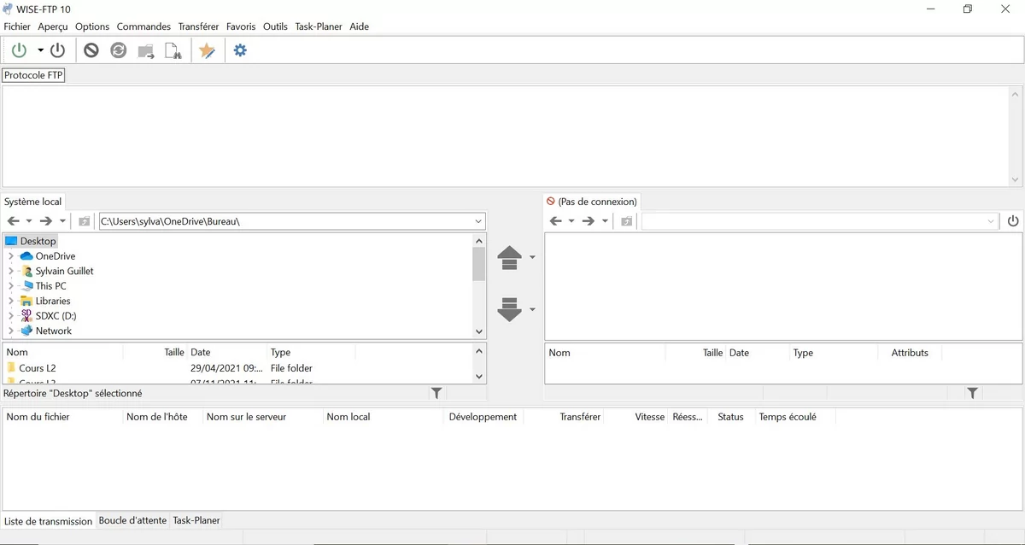
Task: Go forward in the remote panel
Action: 588,221
